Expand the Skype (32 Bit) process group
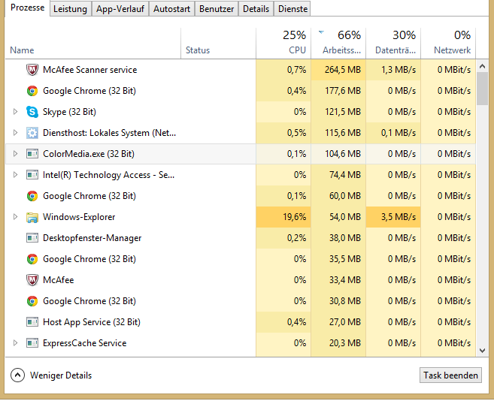This screenshot has height=401, width=494. [x=15, y=111]
